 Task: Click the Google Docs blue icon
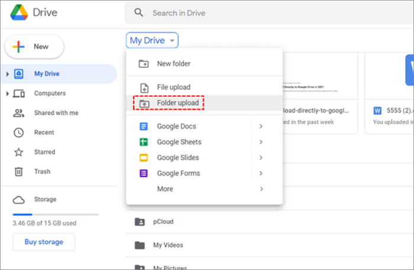click(143, 126)
